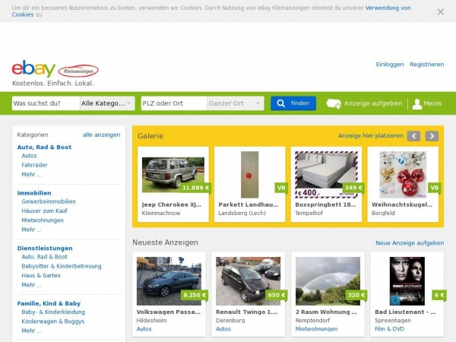Viewport: 456px width, 342px height.
Task: Select the Autos subcategory in sidebar
Action: tap(29, 156)
